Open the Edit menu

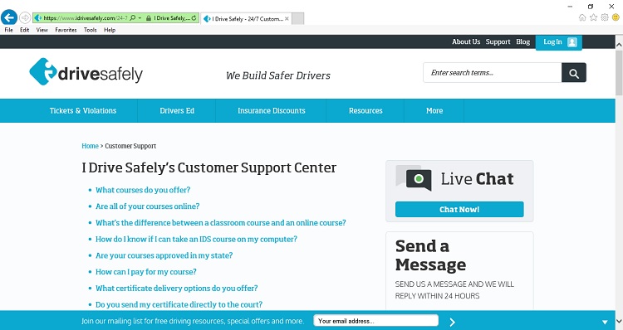coord(25,30)
